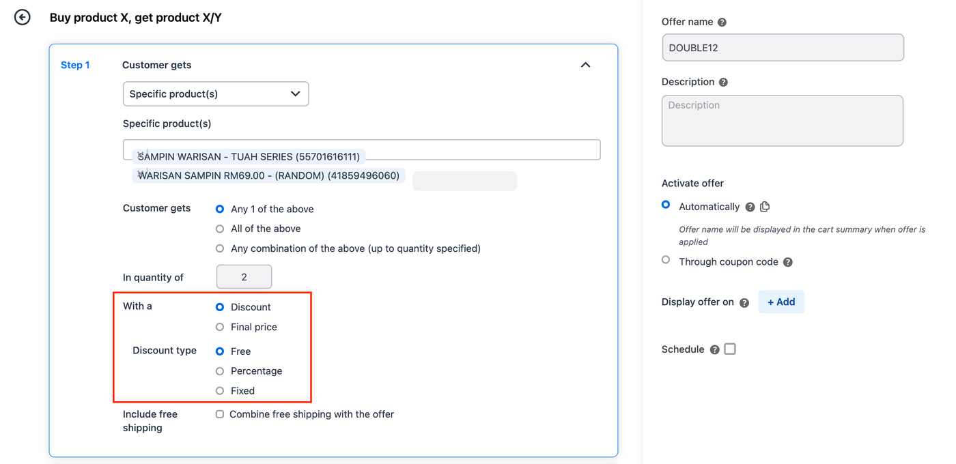Image resolution: width=956 pixels, height=464 pixels.
Task: Choose Percentage discount type
Action: point(220,371)
